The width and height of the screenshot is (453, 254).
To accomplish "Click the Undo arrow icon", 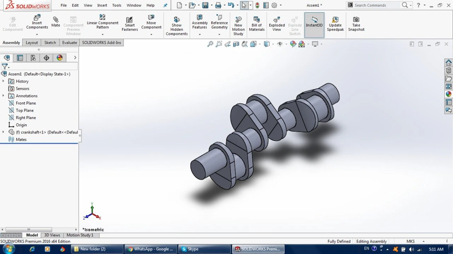I will [x=231, y=5].
